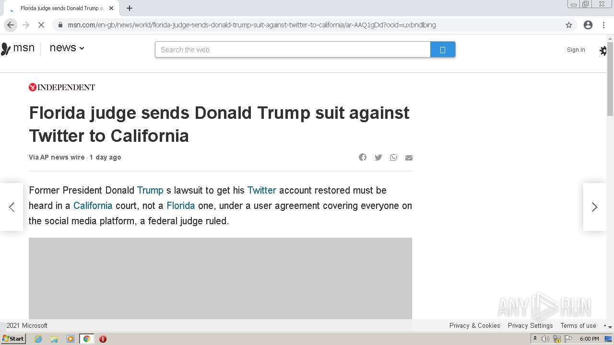This screenshot has width=614, height=345.
Task: Go to the next article arrow
Action: pos(594,207)
